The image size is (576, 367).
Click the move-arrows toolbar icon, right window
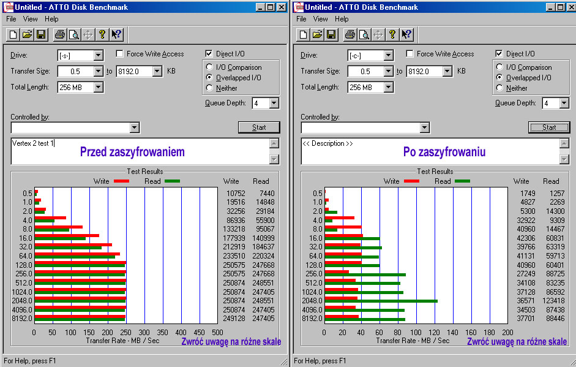point(378,34)
